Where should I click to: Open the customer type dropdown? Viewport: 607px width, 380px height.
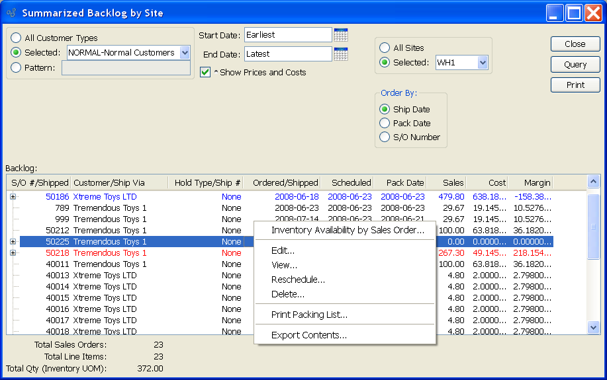[x=184, y=53]
